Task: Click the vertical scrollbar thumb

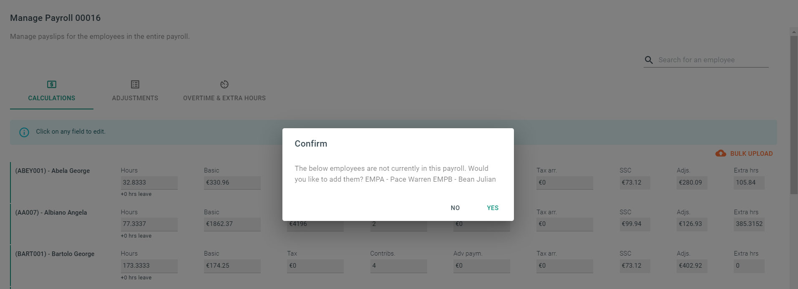Action: 793,115
